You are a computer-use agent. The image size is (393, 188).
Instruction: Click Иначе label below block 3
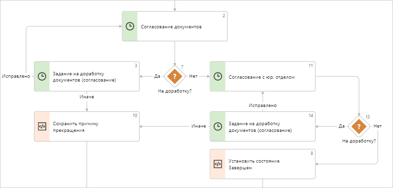pyautogui.click(x=87, y=97)
